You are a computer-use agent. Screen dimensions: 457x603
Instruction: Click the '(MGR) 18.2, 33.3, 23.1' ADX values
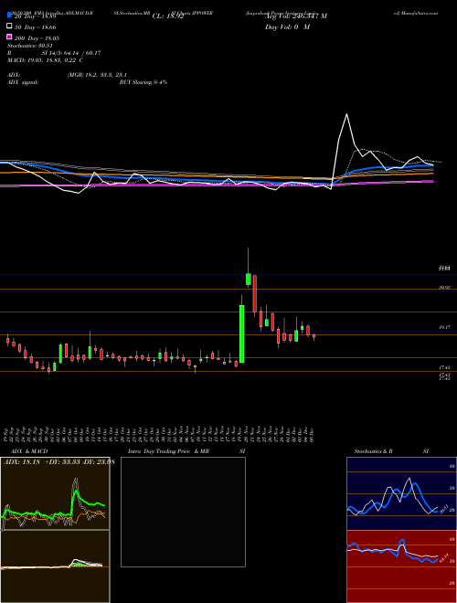97,75
